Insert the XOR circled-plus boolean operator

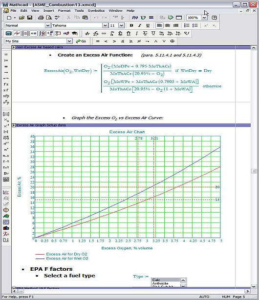(172, 41)
